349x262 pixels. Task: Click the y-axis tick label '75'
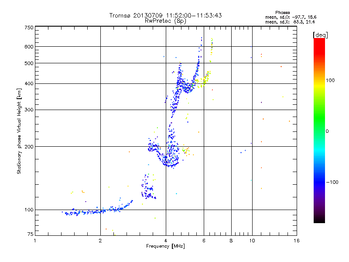(x=31, y=234)
